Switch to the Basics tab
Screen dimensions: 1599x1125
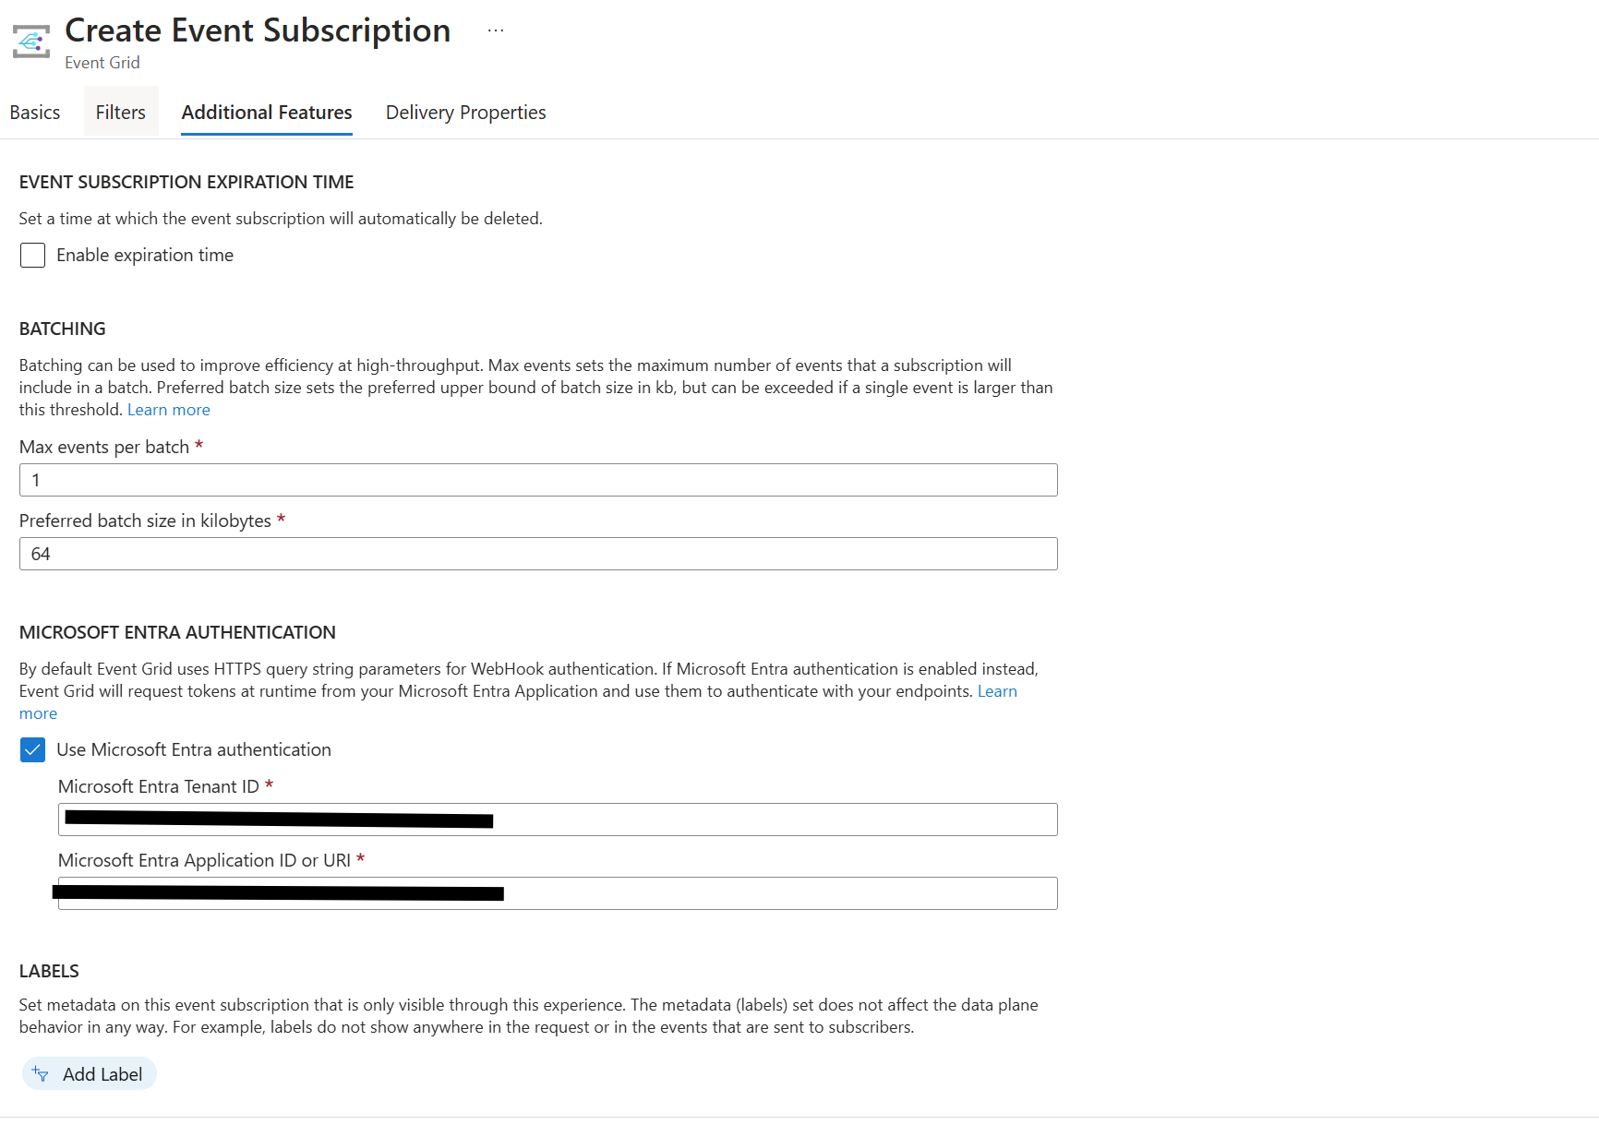point(35,113)
